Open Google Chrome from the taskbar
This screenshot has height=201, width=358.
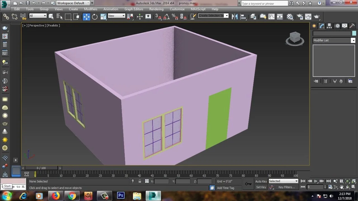tap(72, 196)
